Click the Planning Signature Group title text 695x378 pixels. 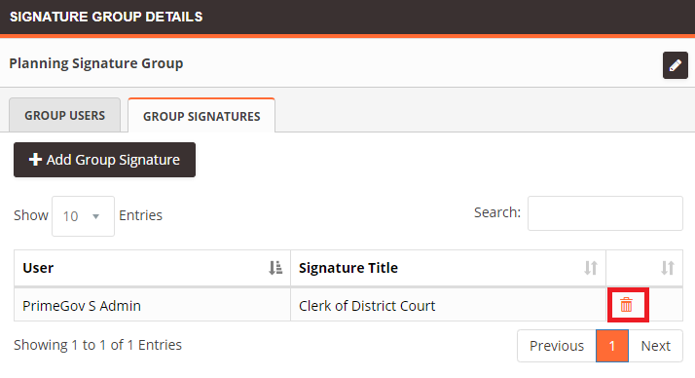click(96, 63)
